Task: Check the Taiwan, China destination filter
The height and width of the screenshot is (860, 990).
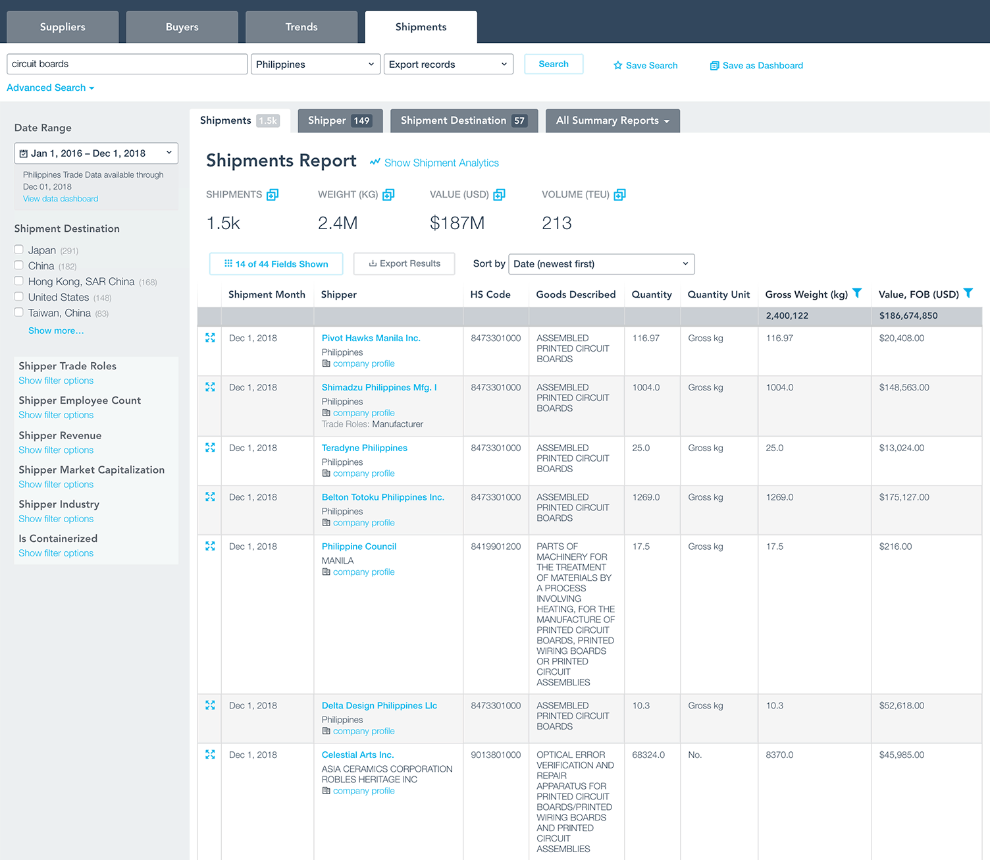Action: click(x=19, y=313)
